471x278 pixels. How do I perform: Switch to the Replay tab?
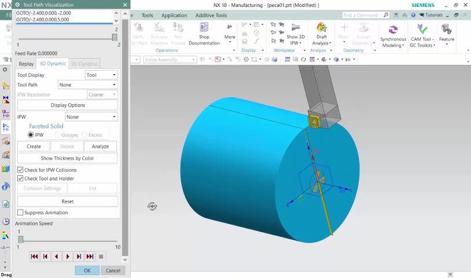26,64
